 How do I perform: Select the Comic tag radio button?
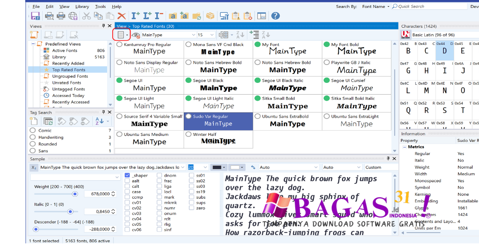[33, 130]
